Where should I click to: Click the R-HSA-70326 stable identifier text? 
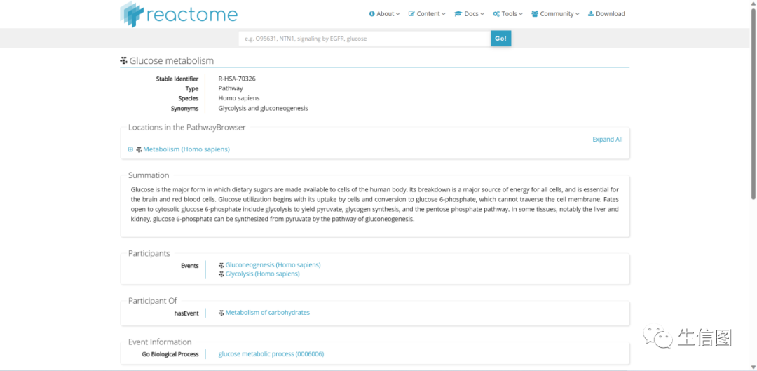click(x=237, y=79)
